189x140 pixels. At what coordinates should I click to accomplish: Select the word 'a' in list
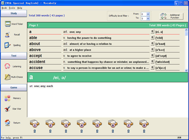(x=30, y=32)
